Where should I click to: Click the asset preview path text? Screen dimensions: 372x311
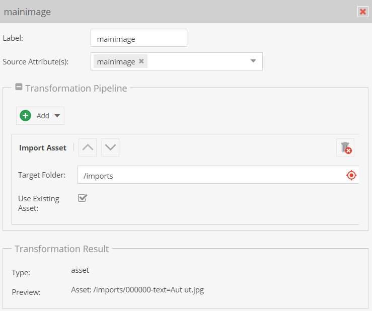pos(137,290)
